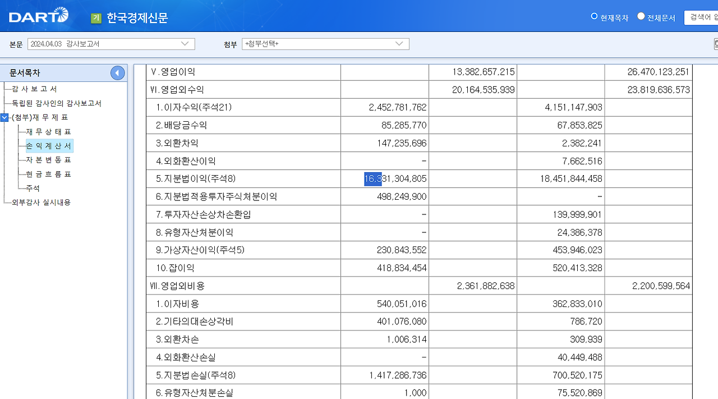Click the 한국경제신문 company name

click(137, 18)
